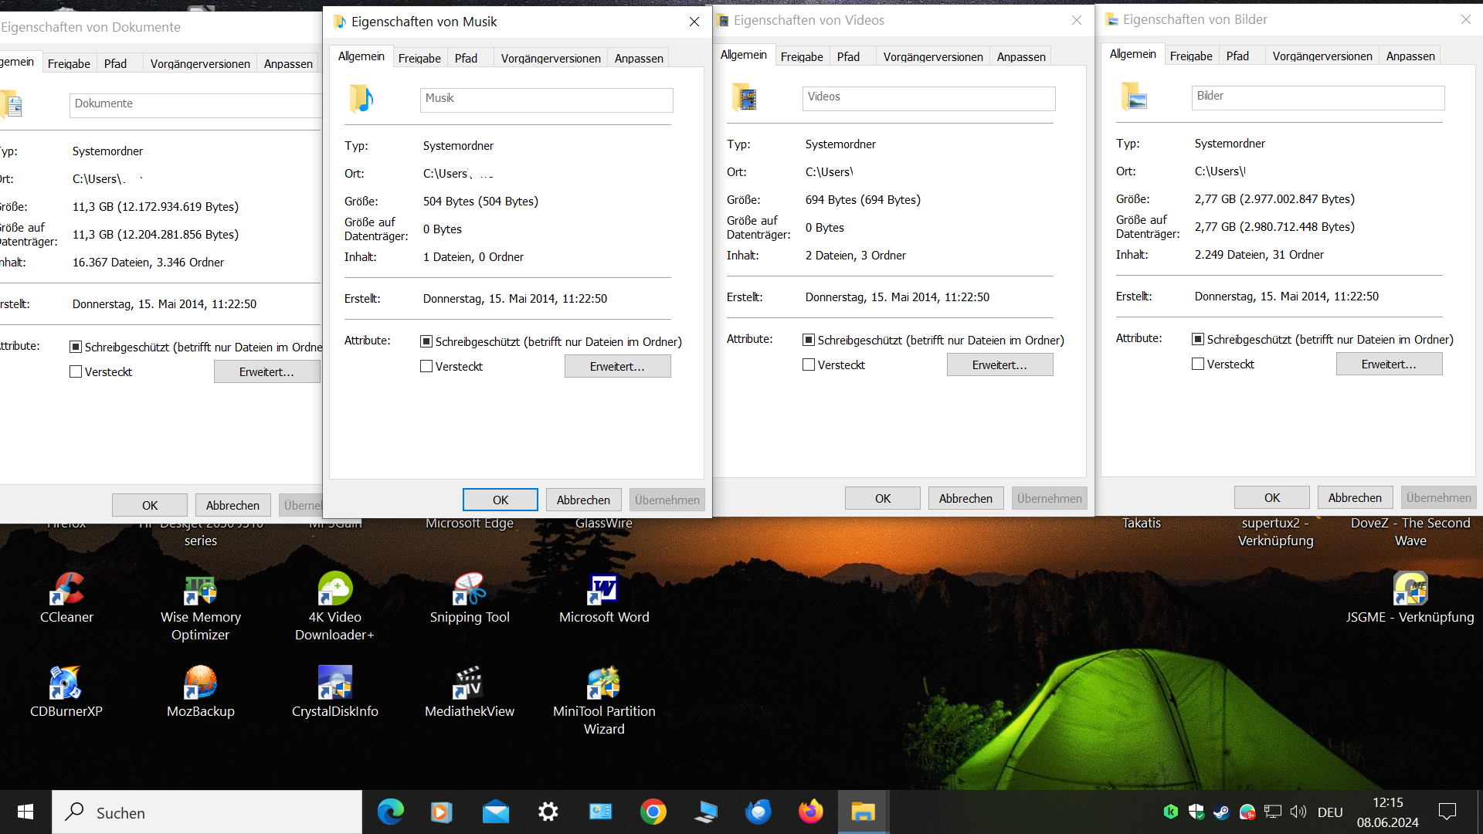This screenshot has width=1483, height=834.
Task: Switch to Freigabe tab in Musik properties
Action: [419, 59]
